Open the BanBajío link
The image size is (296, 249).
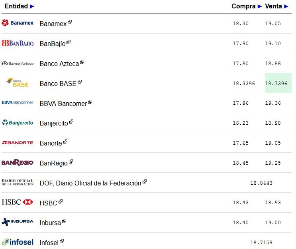(x=53, y=44)
